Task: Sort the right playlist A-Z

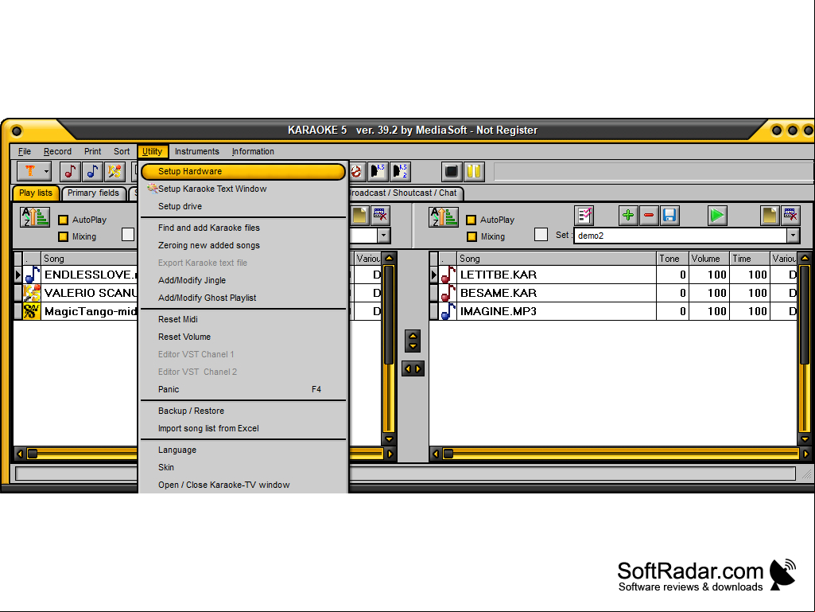Action: click(x=444, y=216)
